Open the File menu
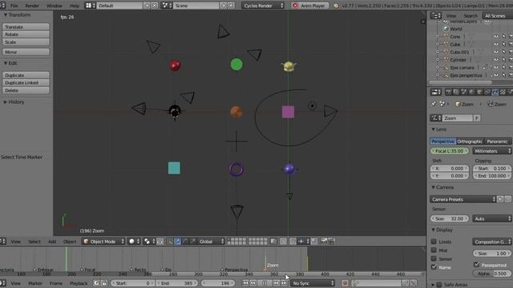The height and width of the screenshot is (288, 513). (x=14, y=6)
